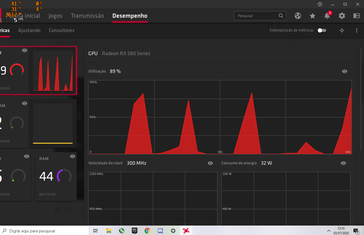Toggle visibility eye on VRAM card
The width and height of the screenshot is (364, 235).
pos(25,103)
